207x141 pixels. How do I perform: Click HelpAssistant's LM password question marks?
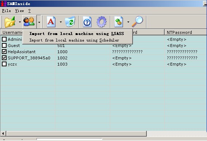pyautogui.click(x=127, y=52)
